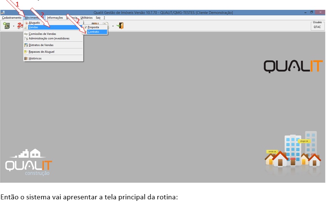Click the Distratos de Vendas icon

coord(26,45)
